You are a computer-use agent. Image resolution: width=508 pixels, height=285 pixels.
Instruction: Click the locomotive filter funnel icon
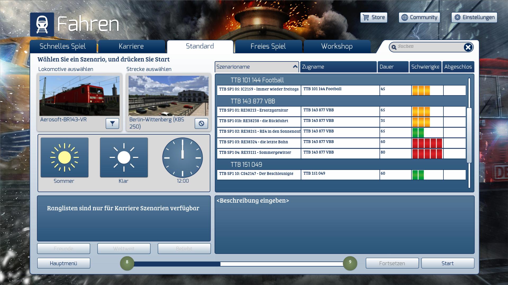click(x=112, y=123)
